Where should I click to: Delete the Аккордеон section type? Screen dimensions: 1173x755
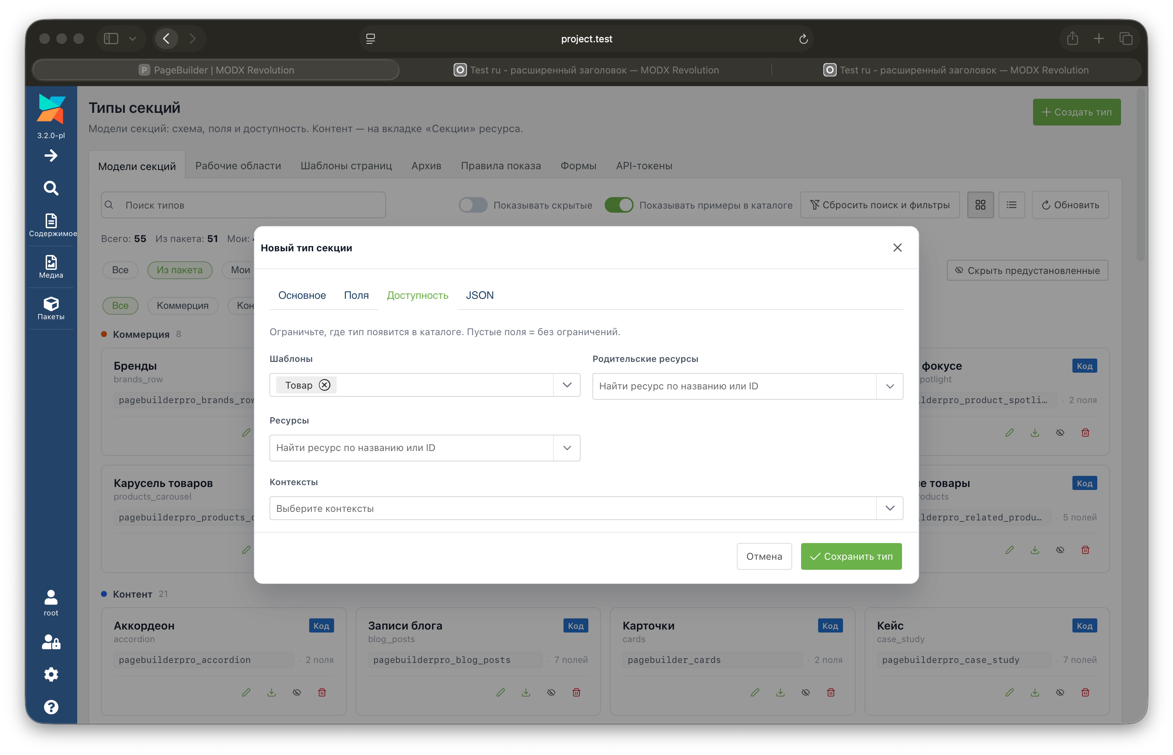coord(322,692)
